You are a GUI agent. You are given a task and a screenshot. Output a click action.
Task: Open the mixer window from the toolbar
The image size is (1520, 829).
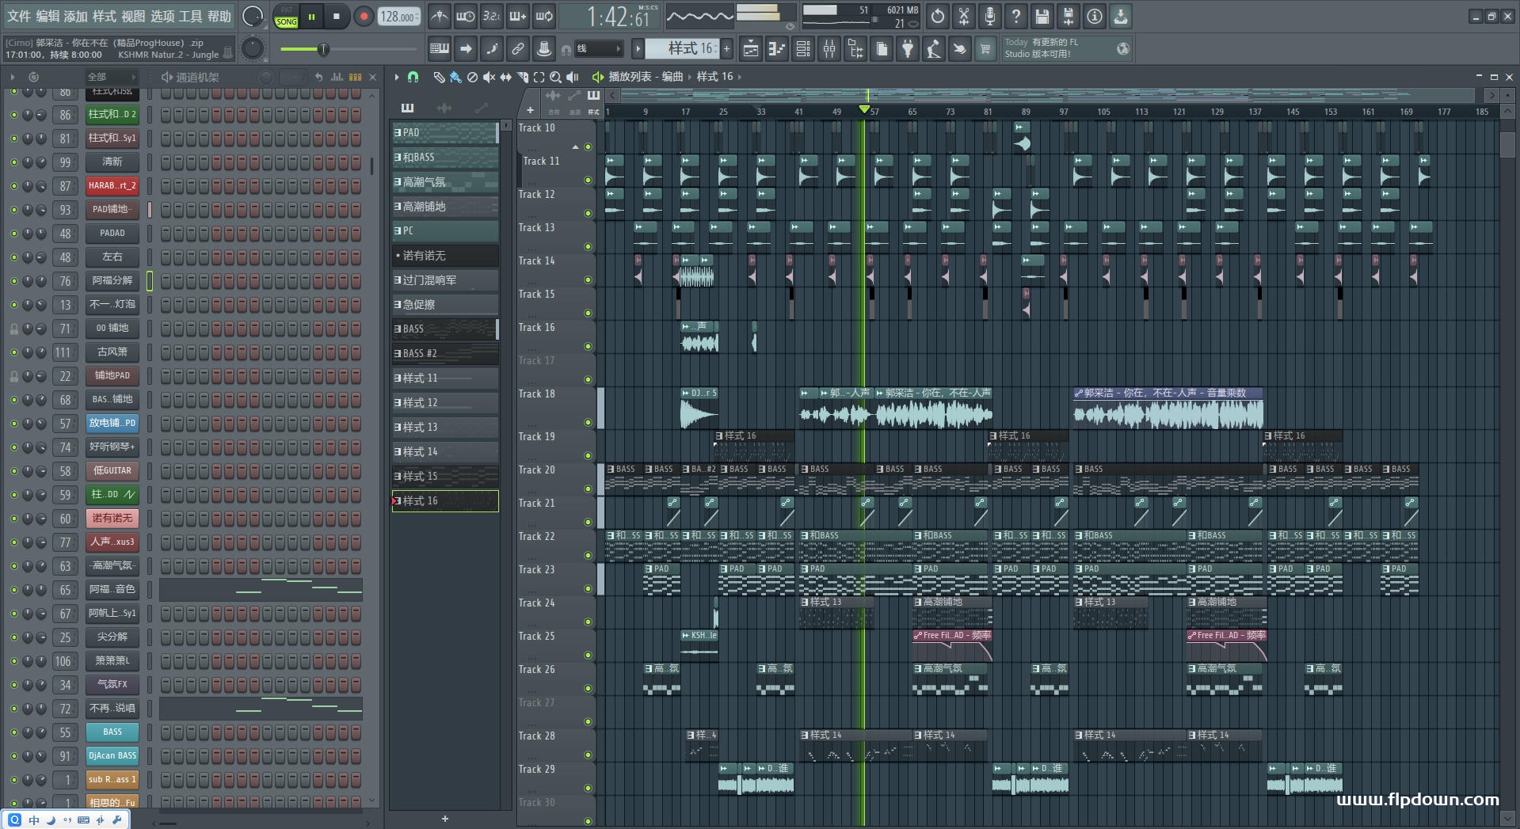pos(829,49)
